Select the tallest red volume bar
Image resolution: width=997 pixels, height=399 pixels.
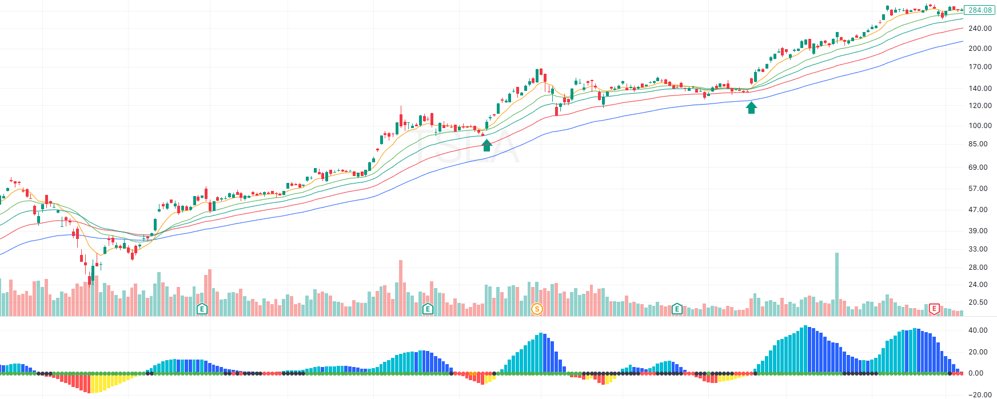[401, 288]
